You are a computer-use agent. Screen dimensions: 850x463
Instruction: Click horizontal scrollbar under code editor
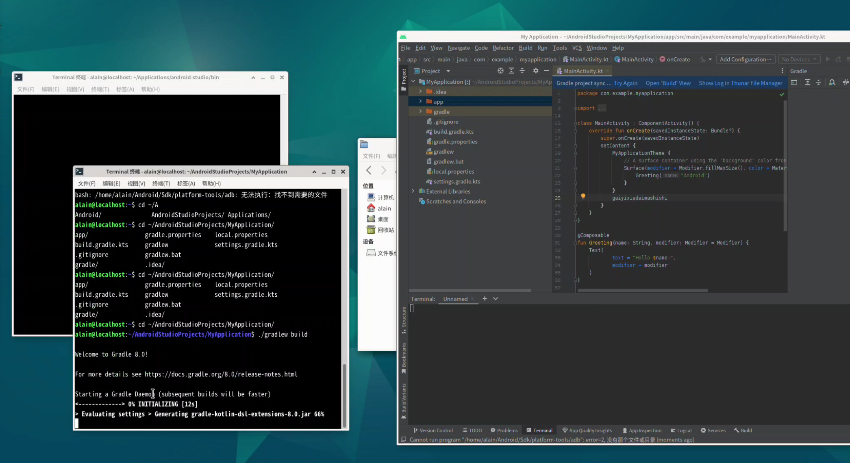pyautogui.click(x=643, y=291)
